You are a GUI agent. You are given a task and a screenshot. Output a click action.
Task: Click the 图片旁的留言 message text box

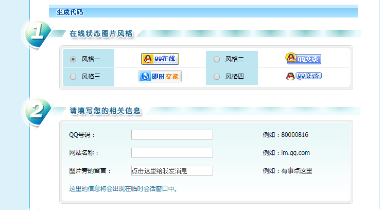point(172,171)
